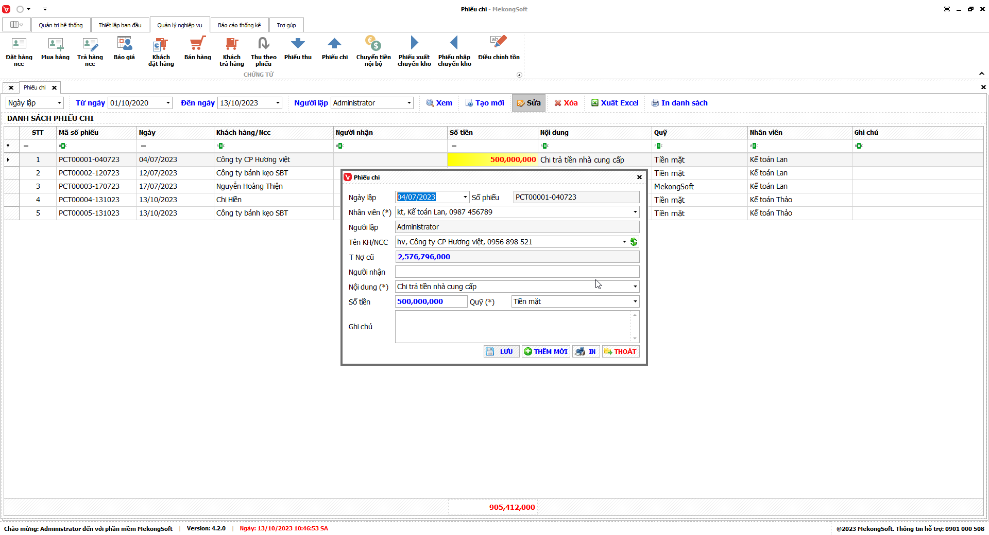Expand the Nhân viên dropdown in dialog
Image resolution: width=989 pixels, height=535 pixels.
635,212
